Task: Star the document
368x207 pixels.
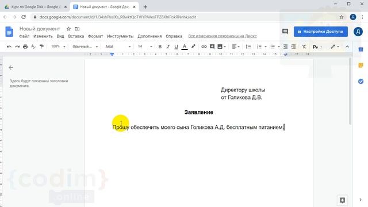Action: [x=68, y=29]
